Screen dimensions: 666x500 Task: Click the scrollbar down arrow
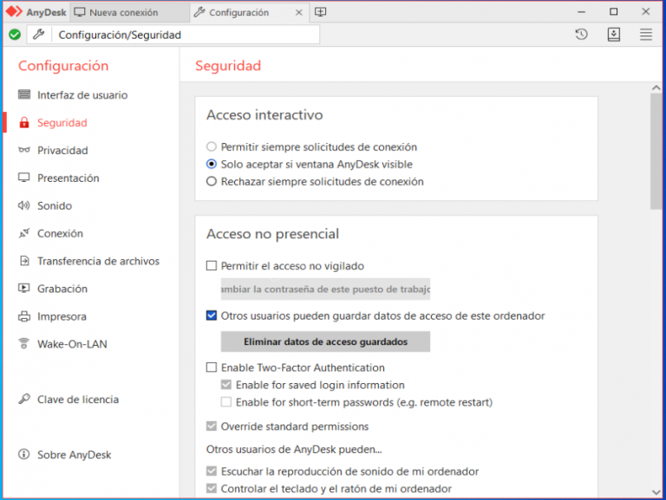click(x=656, y=492)
